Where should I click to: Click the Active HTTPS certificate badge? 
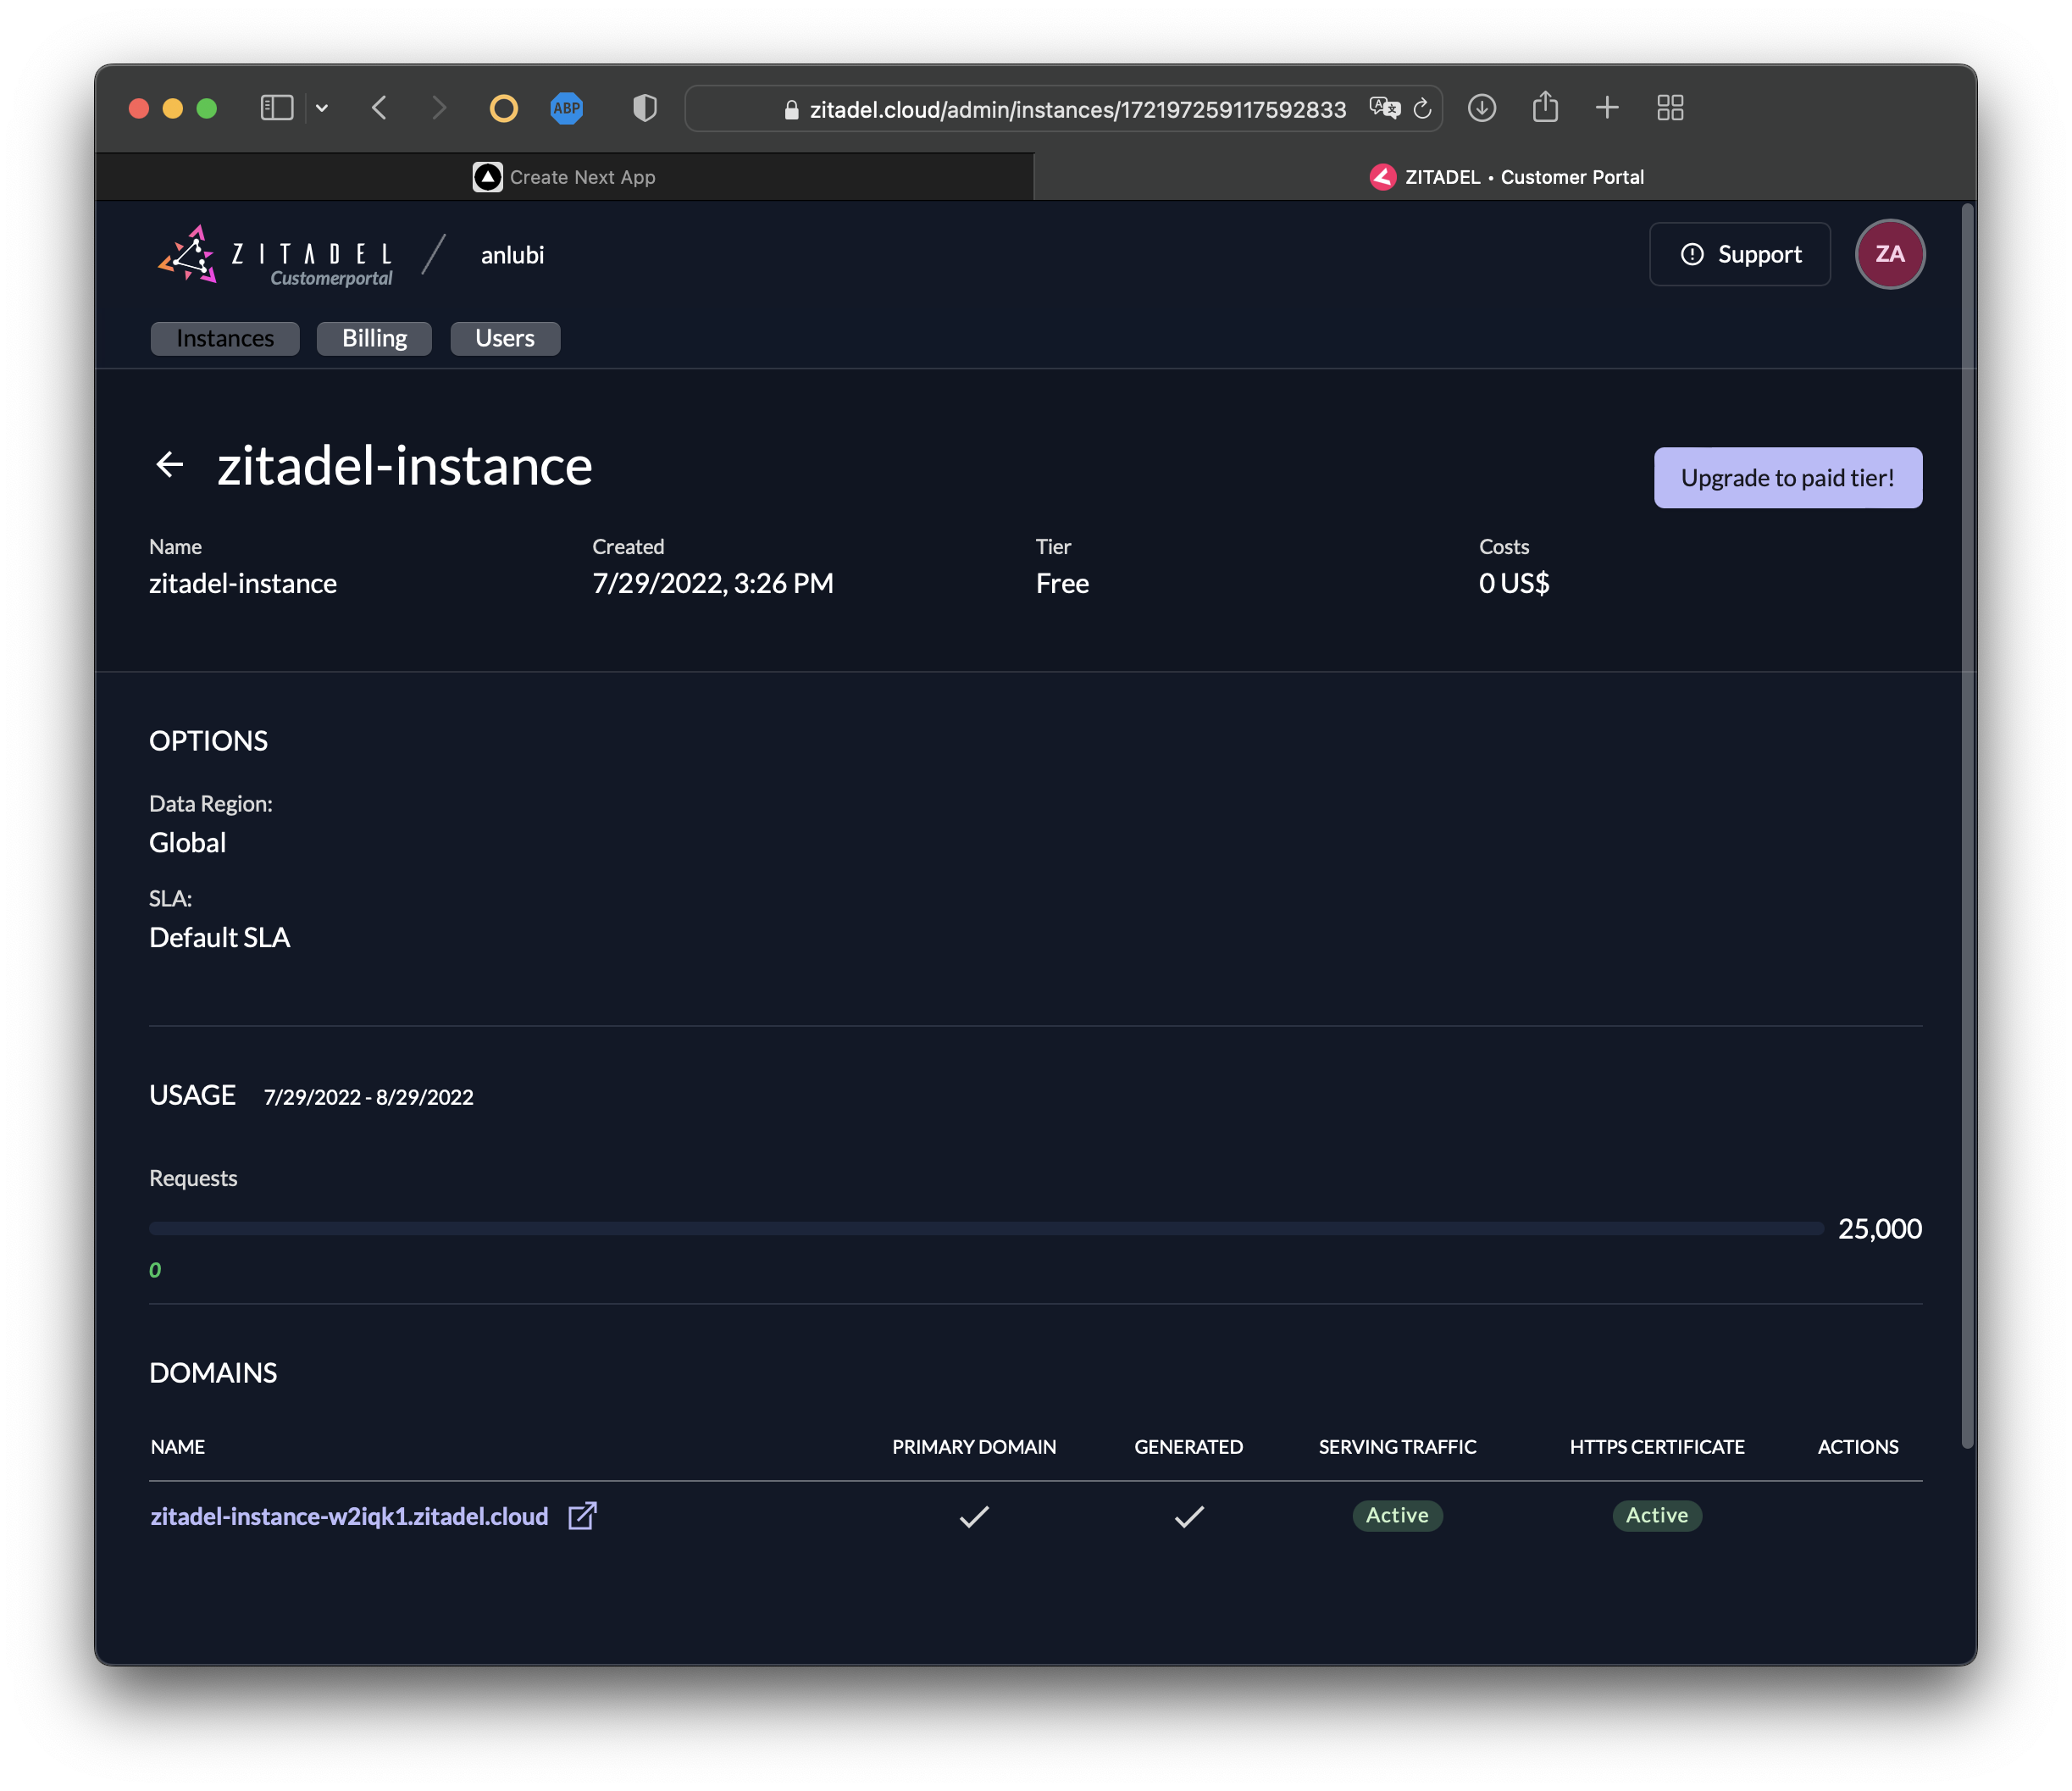pyautogui.click(x=1656, y=1514)
